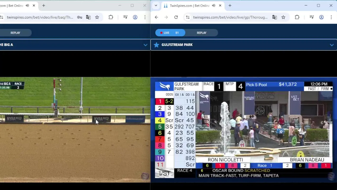
Task: Click translate icon in right window address bar
Action: tap(275, 17)
